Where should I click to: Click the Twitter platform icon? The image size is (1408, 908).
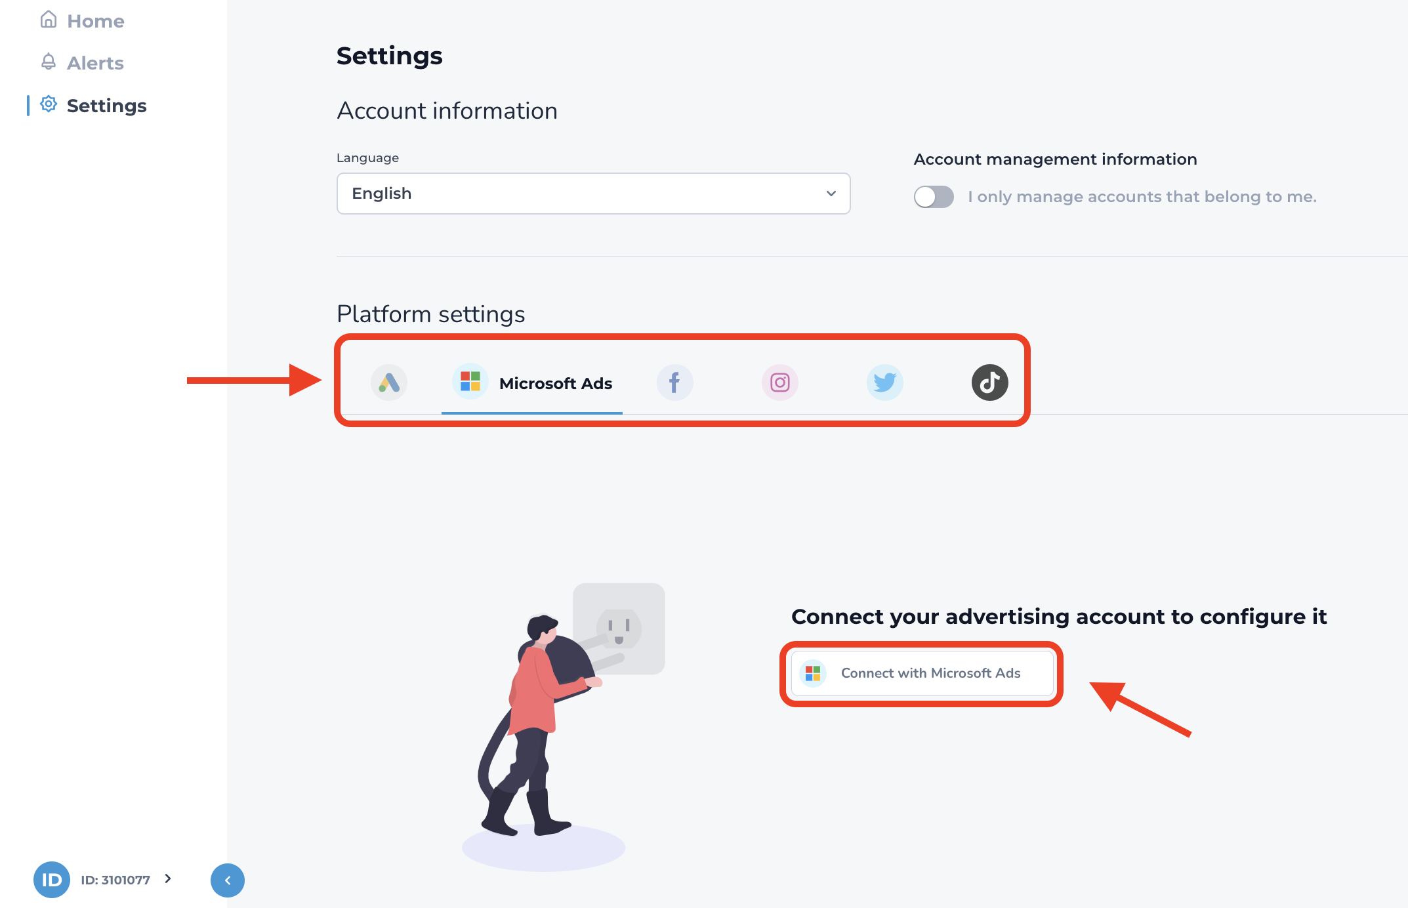(884, 382)
